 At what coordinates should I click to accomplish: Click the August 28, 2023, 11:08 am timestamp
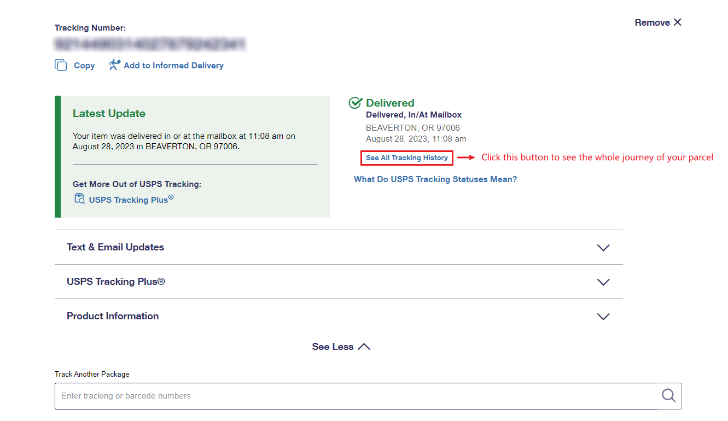416,139
